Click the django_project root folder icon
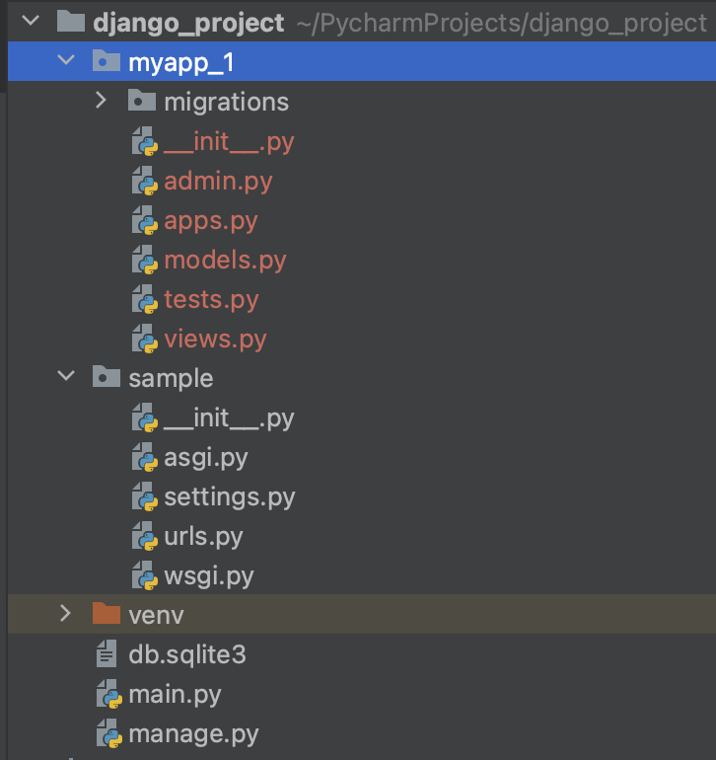716x760 pixels. tap(71, 21)
